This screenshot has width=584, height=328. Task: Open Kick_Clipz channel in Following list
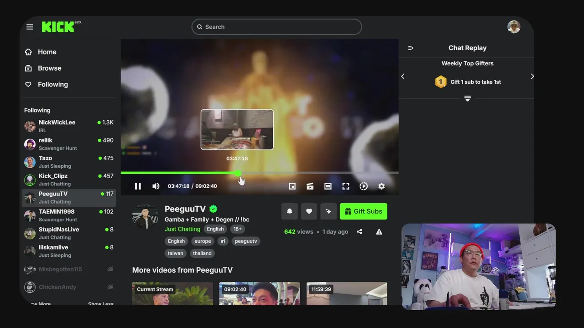[68, 179]
